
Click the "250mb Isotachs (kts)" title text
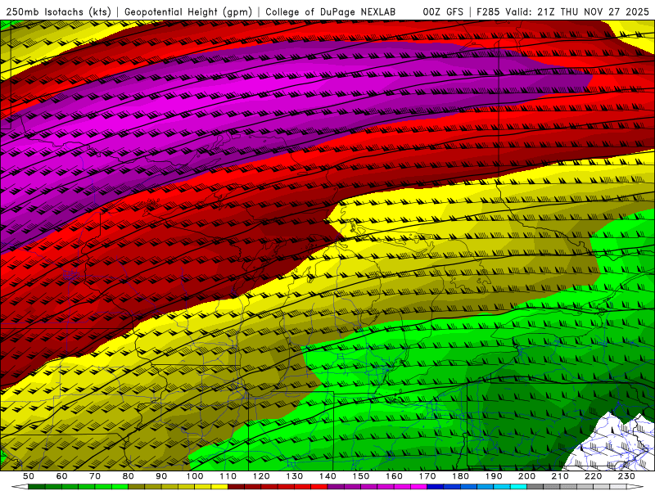click(x=58, y=11)
